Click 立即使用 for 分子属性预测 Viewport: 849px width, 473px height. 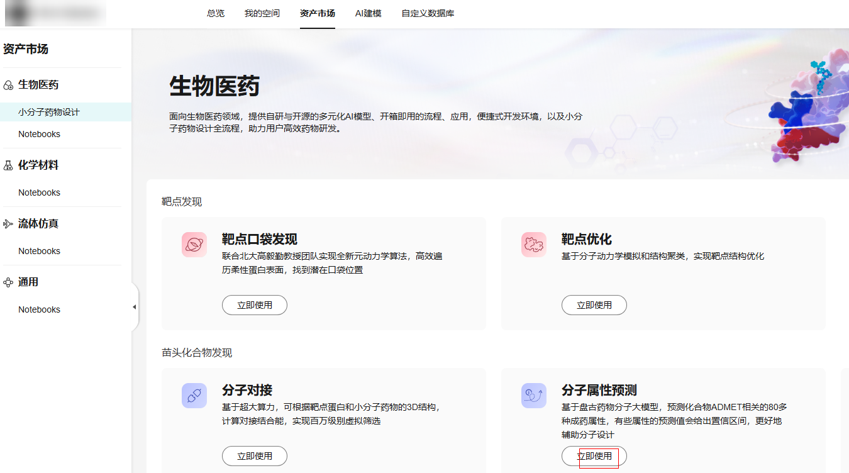tap(594, 456)
